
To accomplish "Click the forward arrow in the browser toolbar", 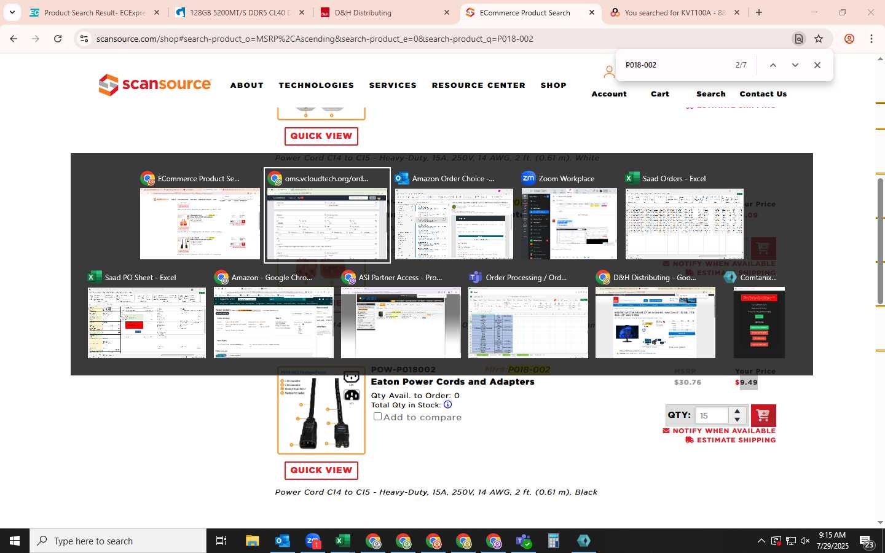I will tap(36, 39).
